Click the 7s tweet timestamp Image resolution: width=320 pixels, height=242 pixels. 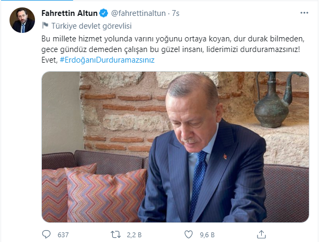pos(175,13)
